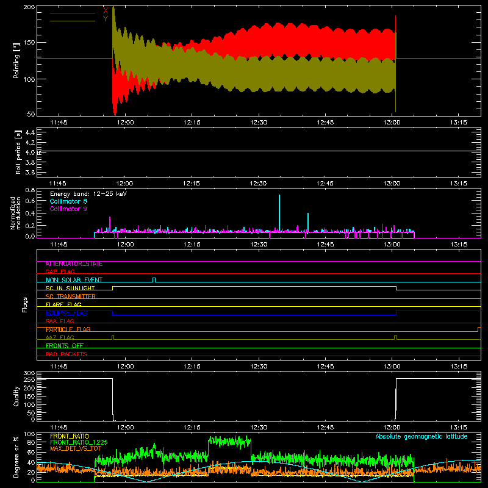
Task: Click the '0.8' tick on modulation axis
Action: (30, 190)
